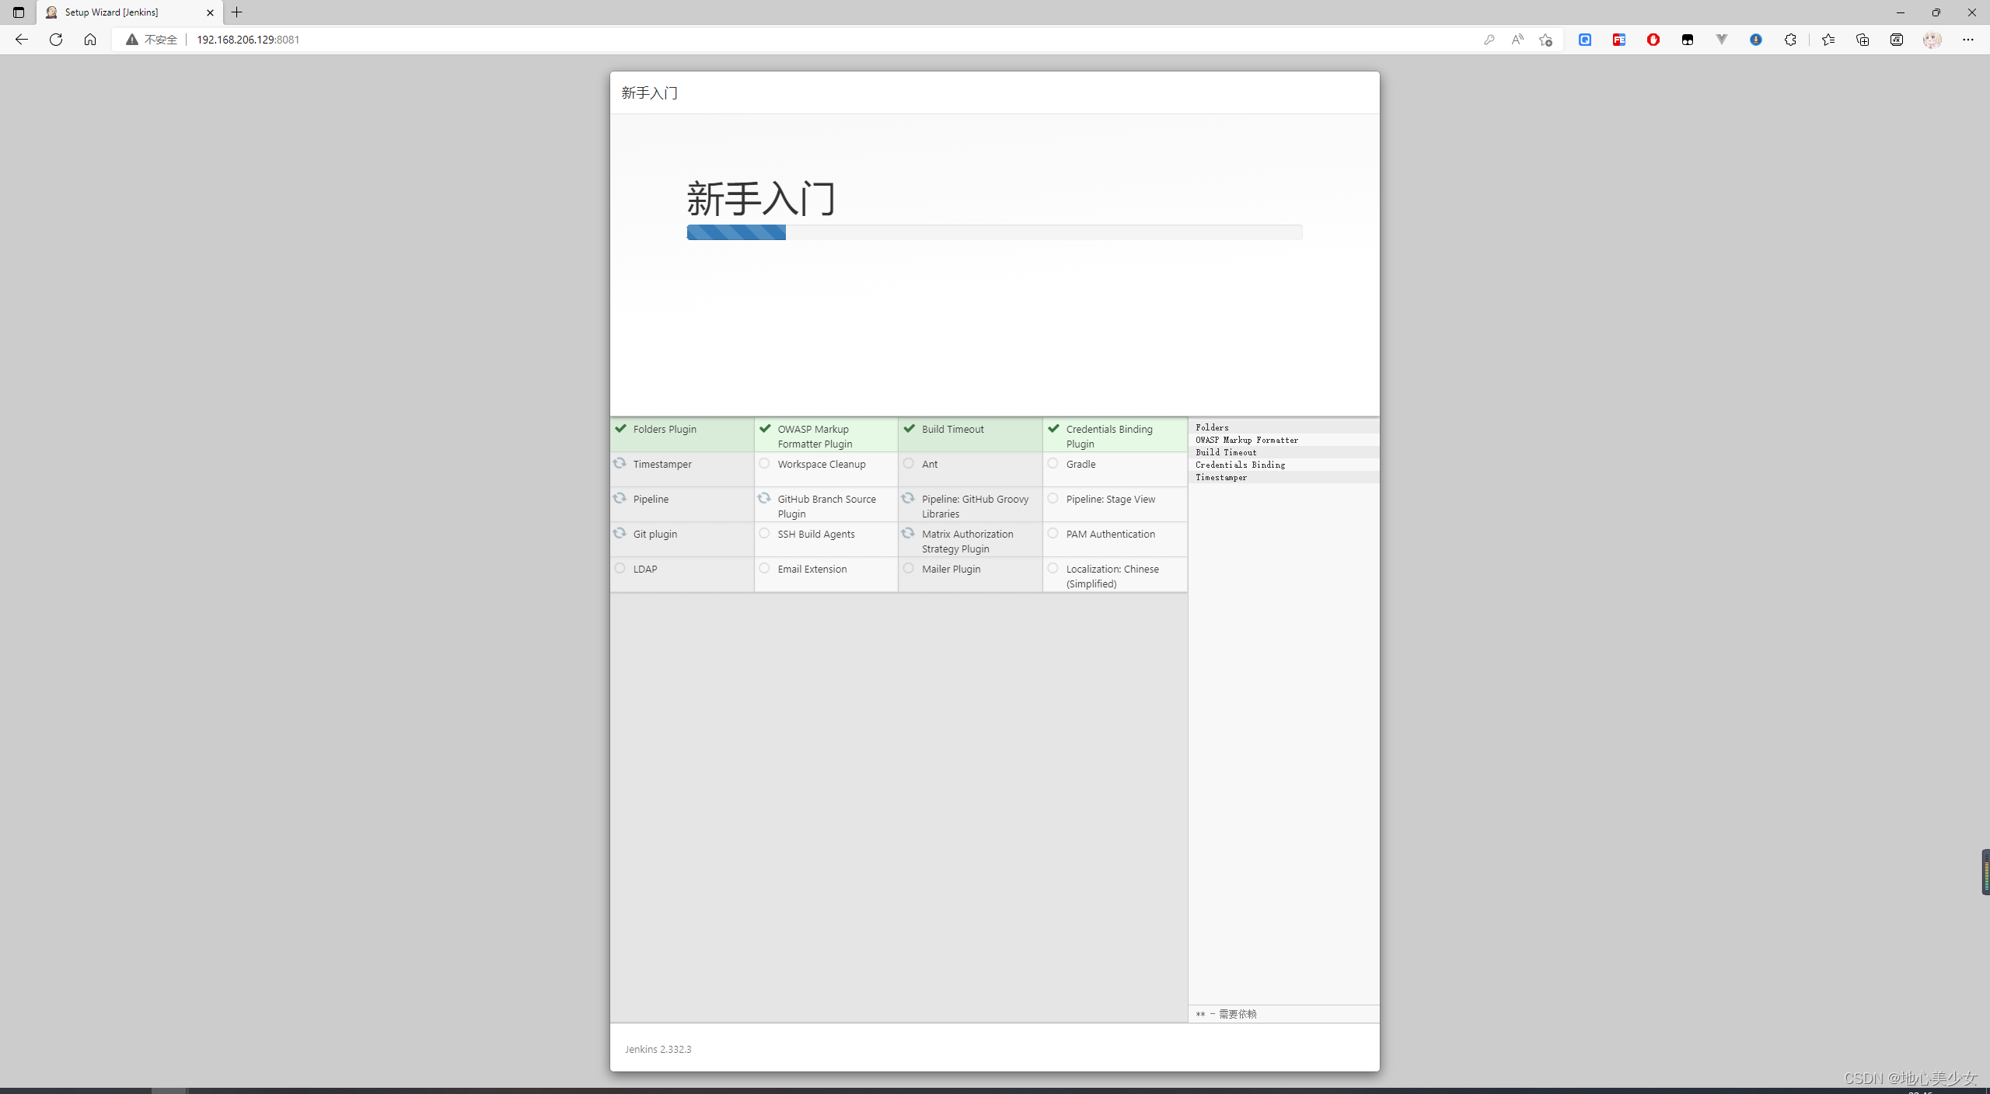Open the extensions puzzle icon
1990x1094 pixels.
pyautogui.click(x=1790, y=40)
